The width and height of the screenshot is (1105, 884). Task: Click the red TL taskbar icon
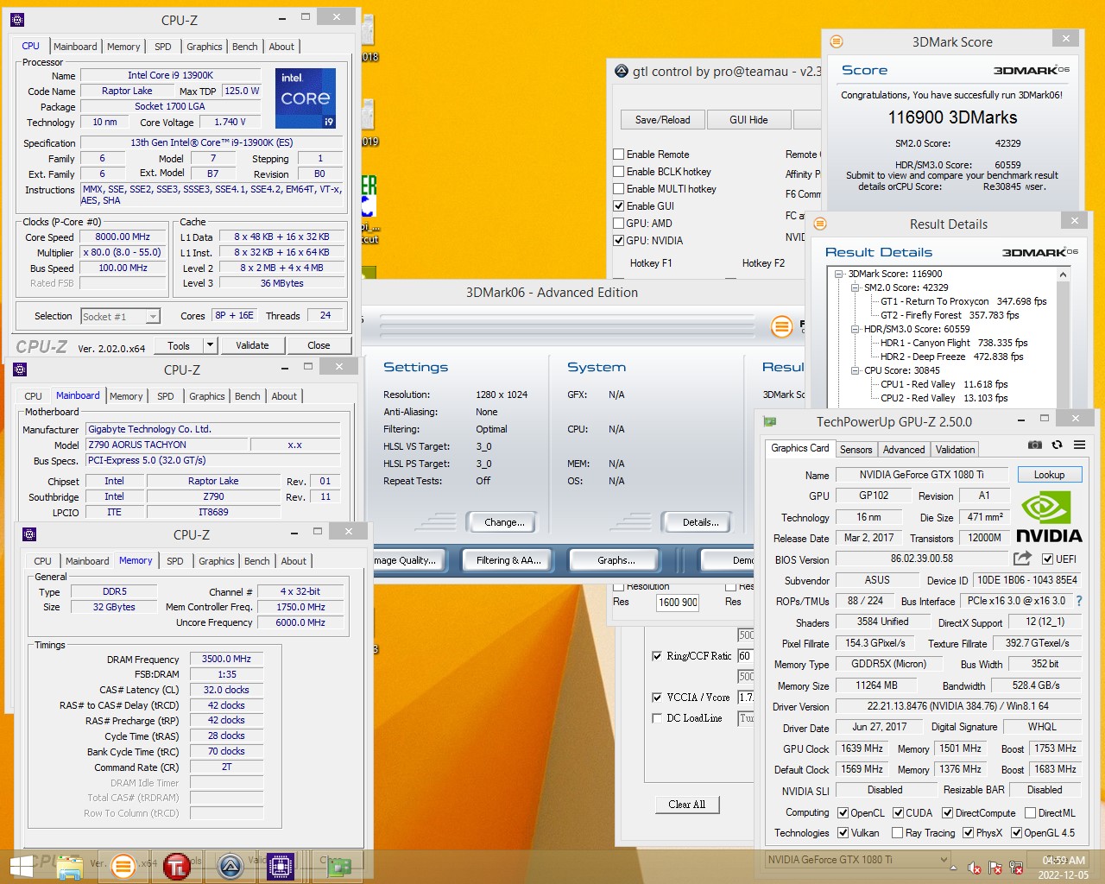click(177, 866)
